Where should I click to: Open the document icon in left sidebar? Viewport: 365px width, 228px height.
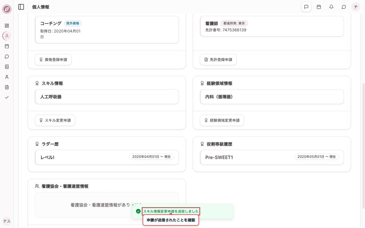pyautogui.click(x=7, y=87)
